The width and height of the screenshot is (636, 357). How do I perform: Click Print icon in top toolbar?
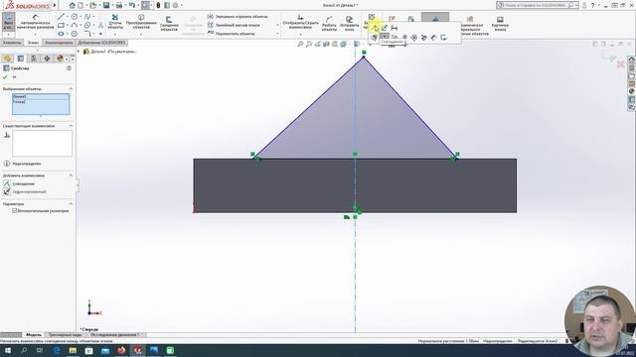(x=119, y=5)
